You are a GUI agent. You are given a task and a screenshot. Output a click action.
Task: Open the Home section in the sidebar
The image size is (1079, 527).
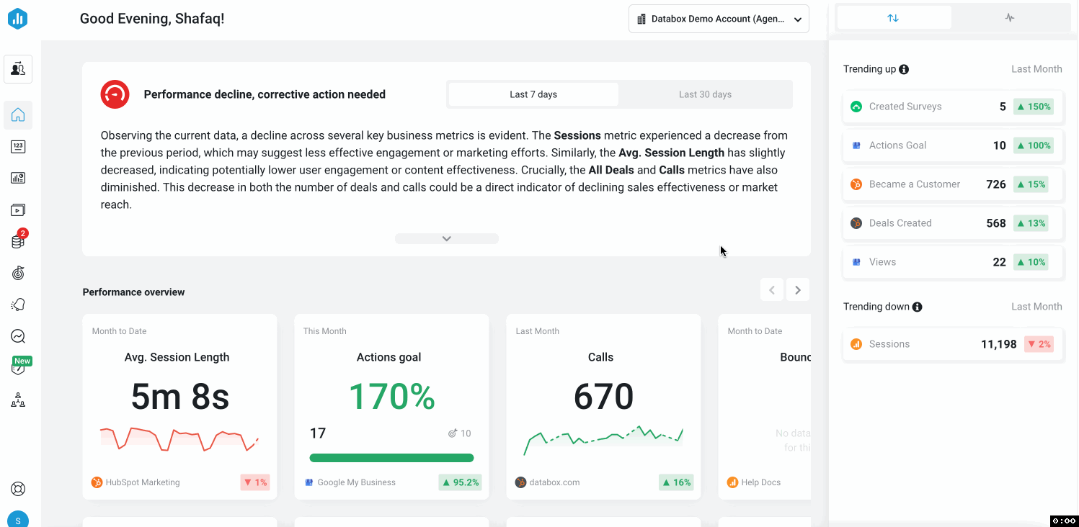click(x=18, y=115)
